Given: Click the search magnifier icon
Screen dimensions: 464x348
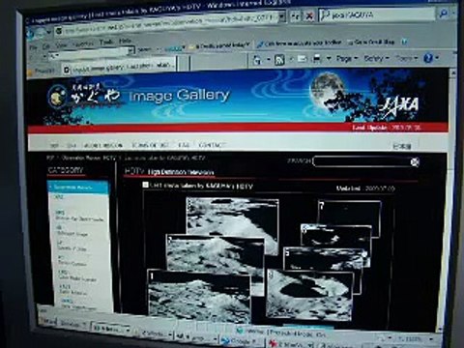Looking at the screenshot, I should pos(444,14).
